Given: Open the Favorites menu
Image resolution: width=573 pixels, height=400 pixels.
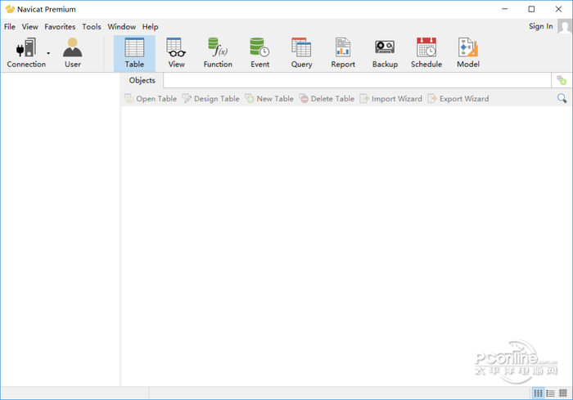Looking at the screenshot, I should click(60, 27).
